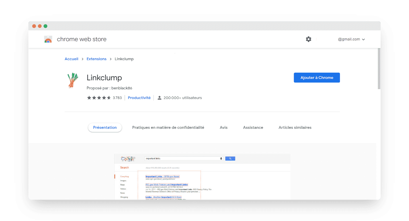Maximize the window with the green button

[45, 26]
